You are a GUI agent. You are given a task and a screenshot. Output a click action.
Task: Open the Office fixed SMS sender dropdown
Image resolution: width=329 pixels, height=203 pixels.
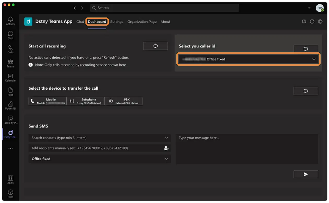click(100, 159)
